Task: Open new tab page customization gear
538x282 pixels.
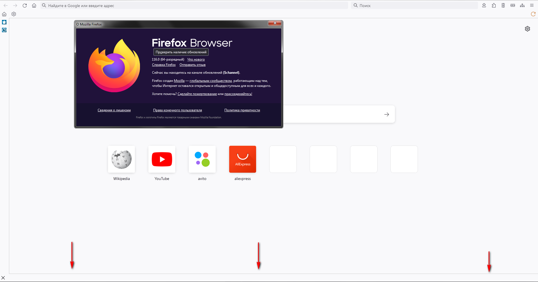Action: pos(527,29)
